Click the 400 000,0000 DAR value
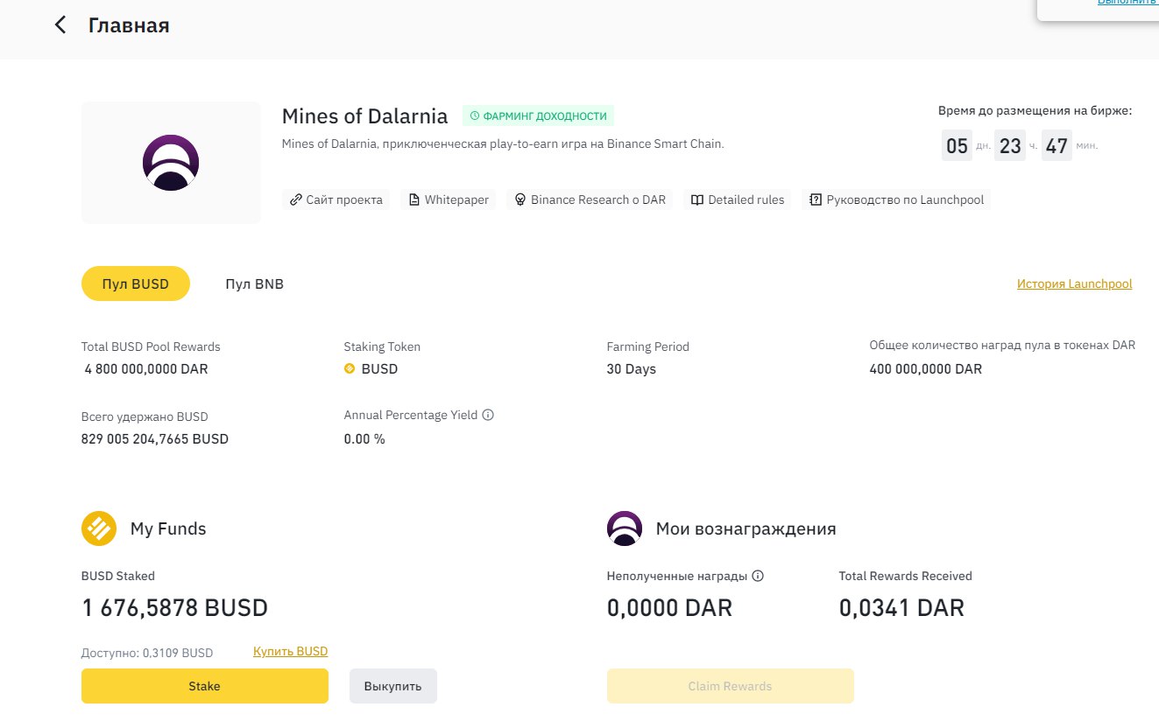 (926, 369)
